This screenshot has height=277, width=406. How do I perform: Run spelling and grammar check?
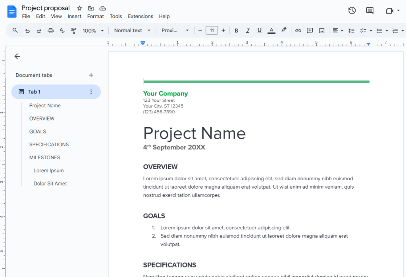[x=62, y=30]
